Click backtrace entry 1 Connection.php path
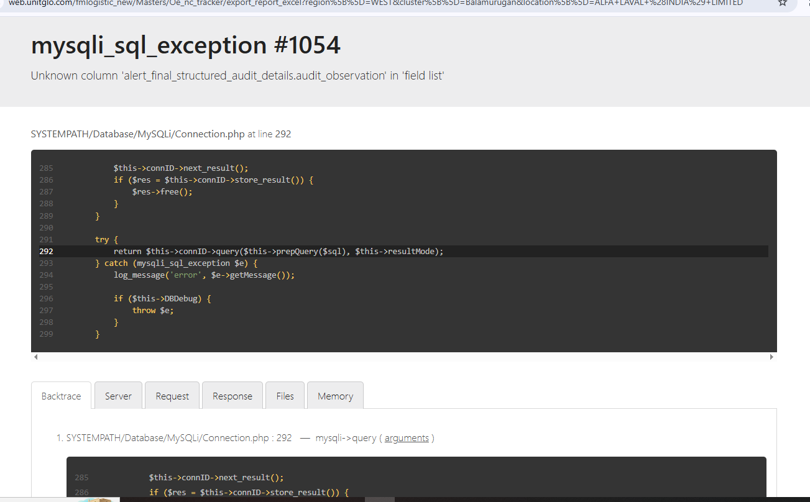810x502 pixels. pos(178,438)
